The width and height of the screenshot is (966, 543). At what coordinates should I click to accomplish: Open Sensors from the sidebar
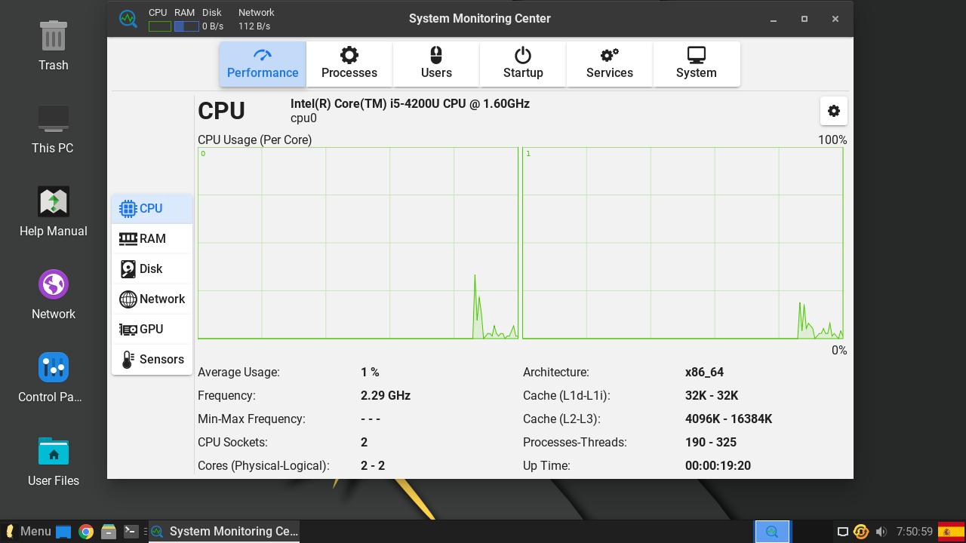click(x=152, y=359)
